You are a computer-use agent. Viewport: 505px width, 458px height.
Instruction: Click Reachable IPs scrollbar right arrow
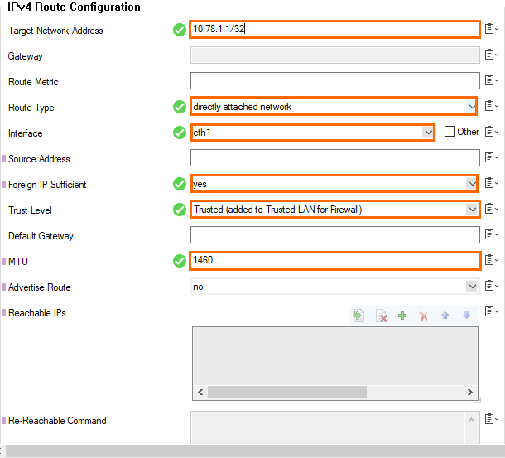[470, 393]
